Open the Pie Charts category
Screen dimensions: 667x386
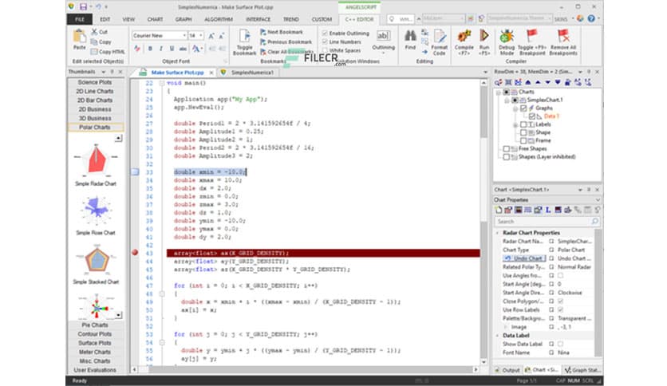[x=95, y=325]
